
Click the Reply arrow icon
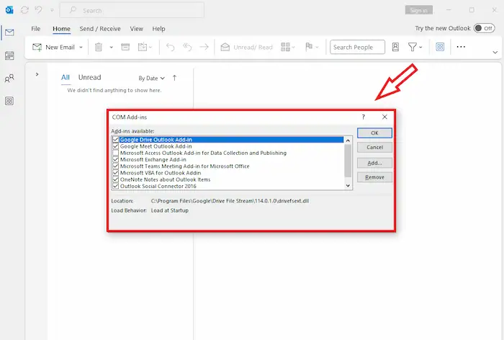click(x=171, y=48)
